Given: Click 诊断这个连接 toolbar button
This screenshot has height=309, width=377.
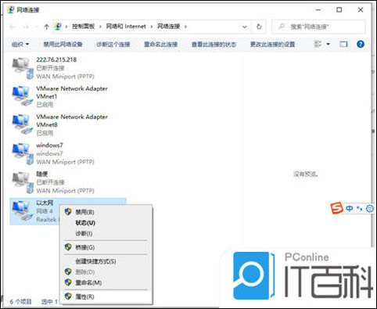Looking at the screenshot, I should [x=113, y=45].
